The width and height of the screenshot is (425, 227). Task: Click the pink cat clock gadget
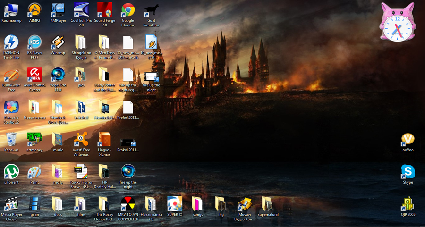[x=398, y=22]
